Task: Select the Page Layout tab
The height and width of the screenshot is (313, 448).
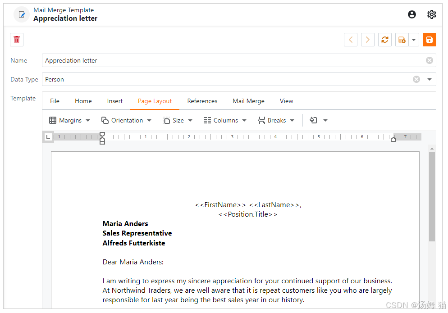Action: pyautogui.click(x=155, y=101)
